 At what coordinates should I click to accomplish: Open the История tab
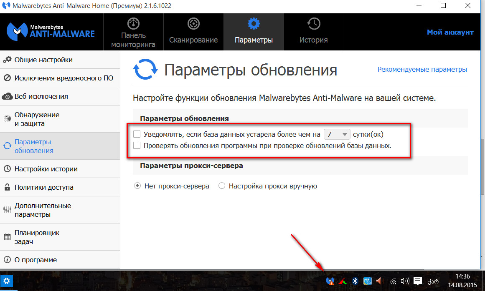[x=314, y=32]
